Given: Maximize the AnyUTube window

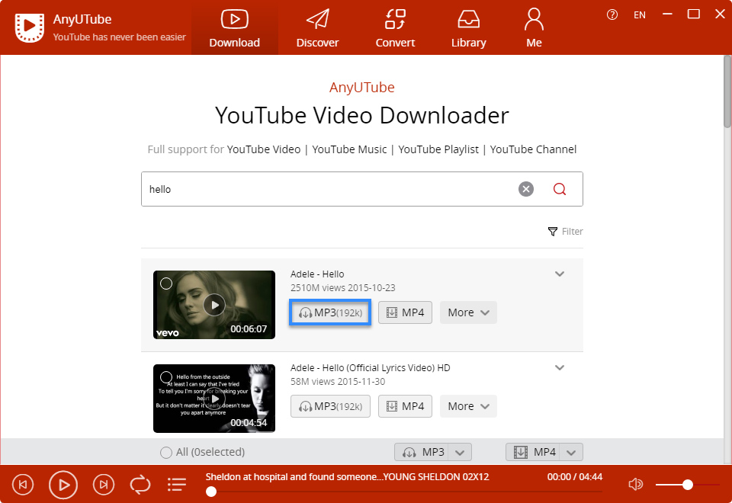Looking at the screenshot, I should click(694, 14).
